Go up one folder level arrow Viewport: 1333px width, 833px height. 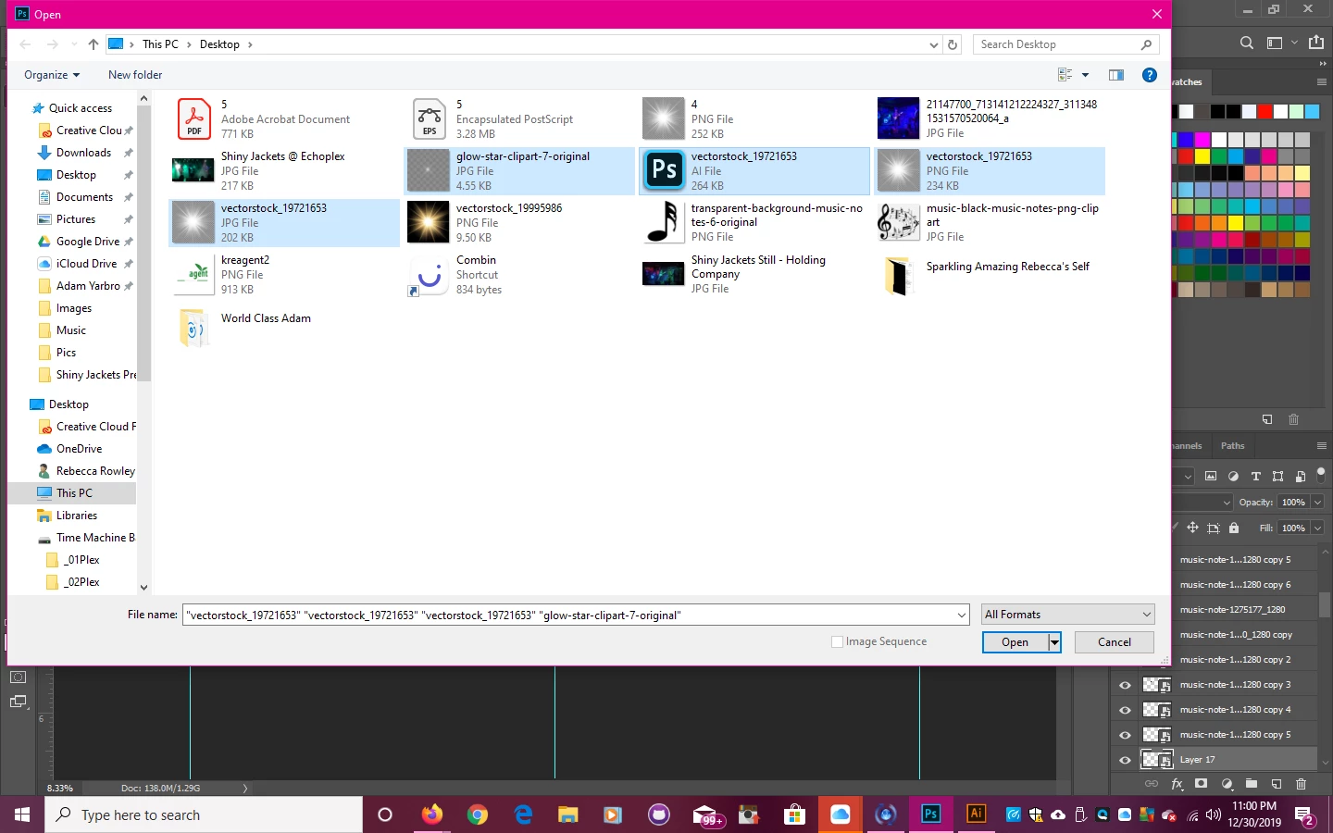[93, 44]
